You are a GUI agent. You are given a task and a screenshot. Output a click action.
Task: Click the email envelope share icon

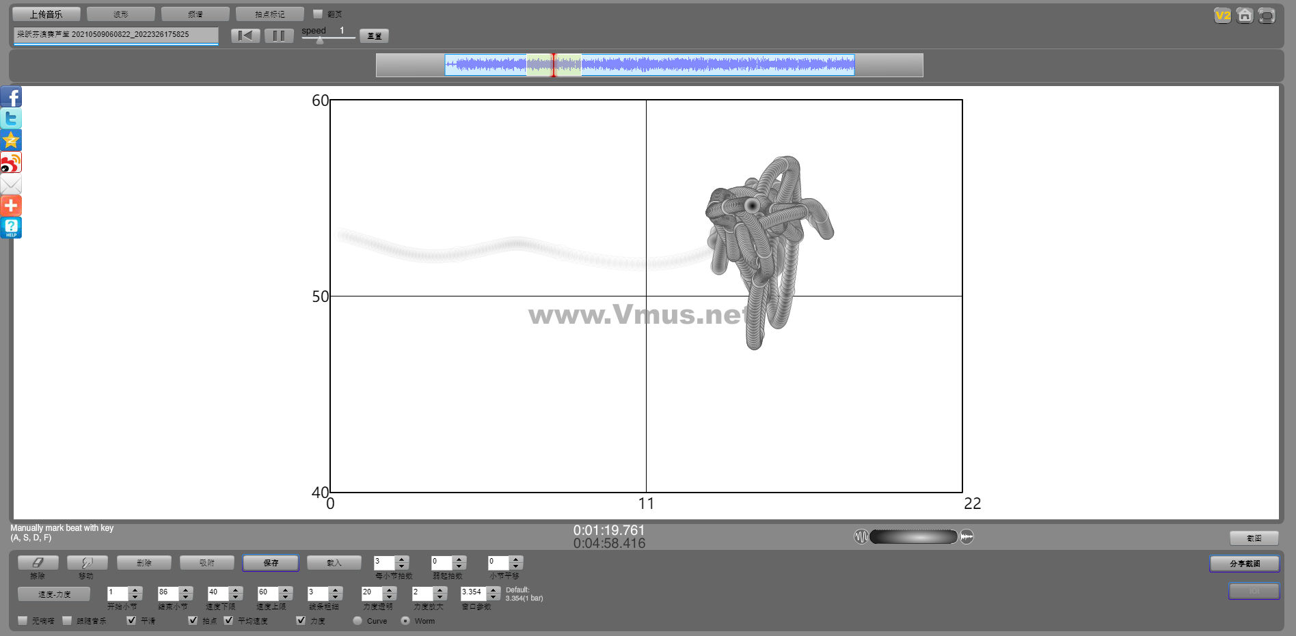(11, 184)
